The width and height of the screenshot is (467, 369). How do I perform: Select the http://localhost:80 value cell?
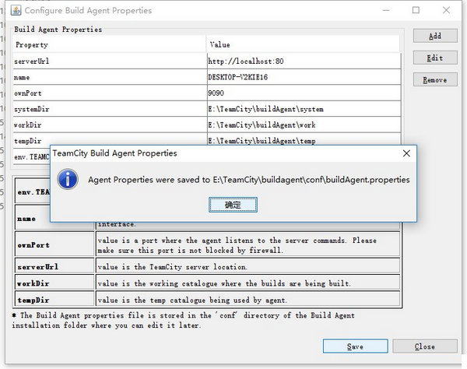[x=304, y=61]
